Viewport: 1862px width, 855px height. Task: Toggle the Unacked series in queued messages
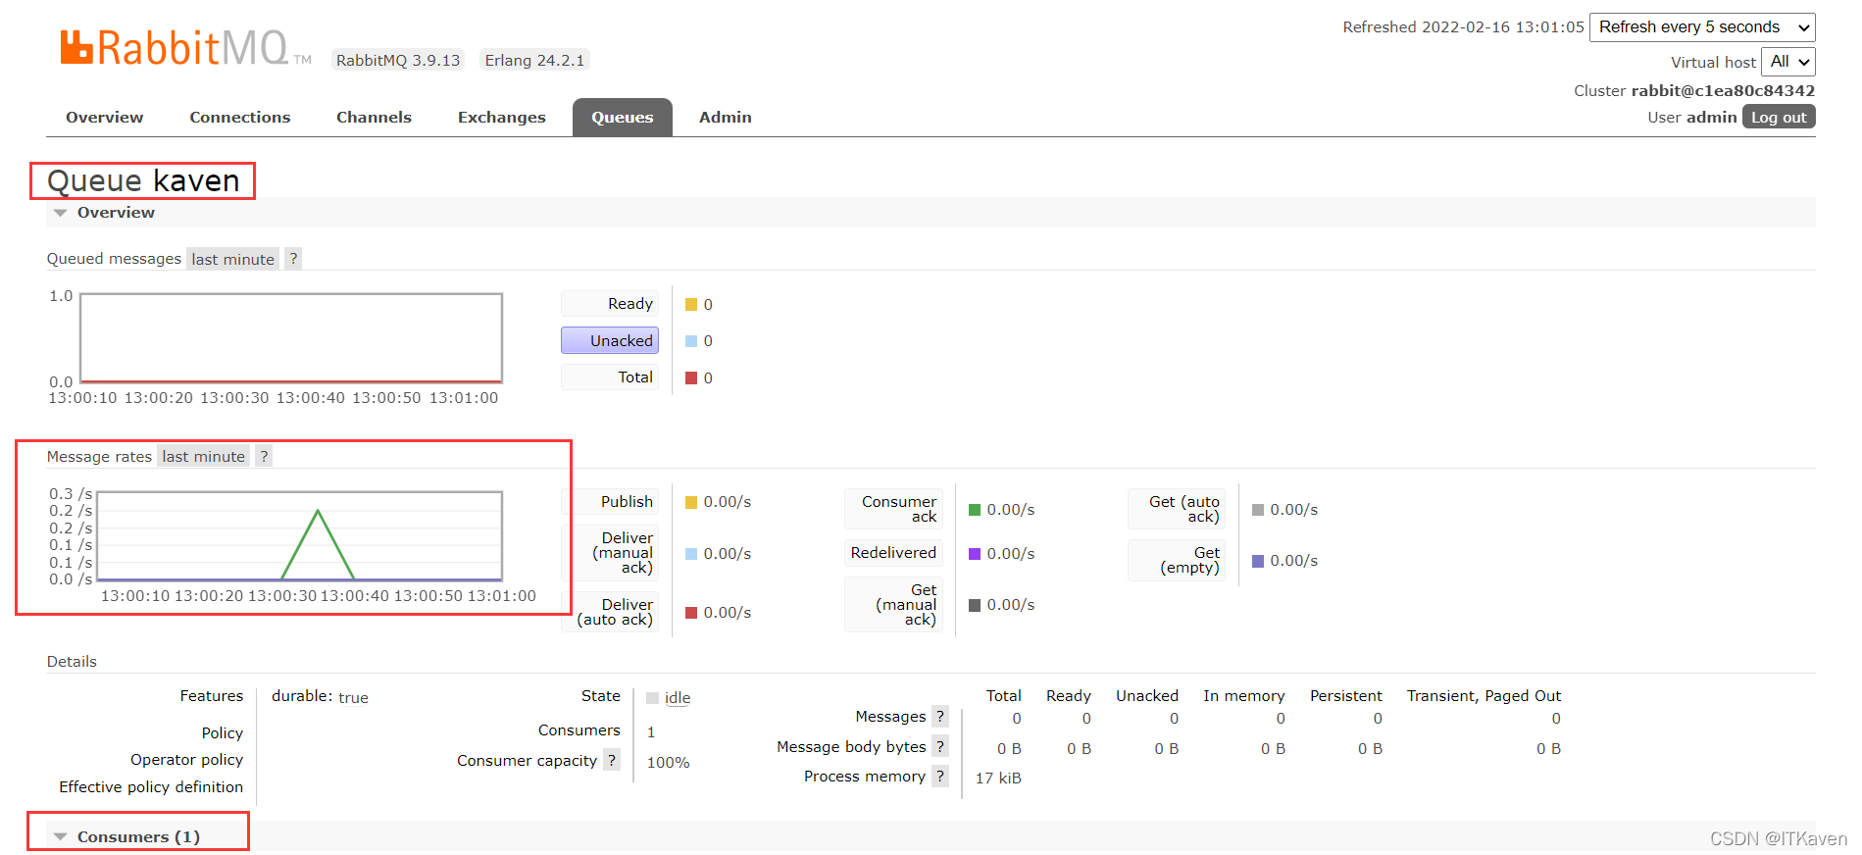610,340
